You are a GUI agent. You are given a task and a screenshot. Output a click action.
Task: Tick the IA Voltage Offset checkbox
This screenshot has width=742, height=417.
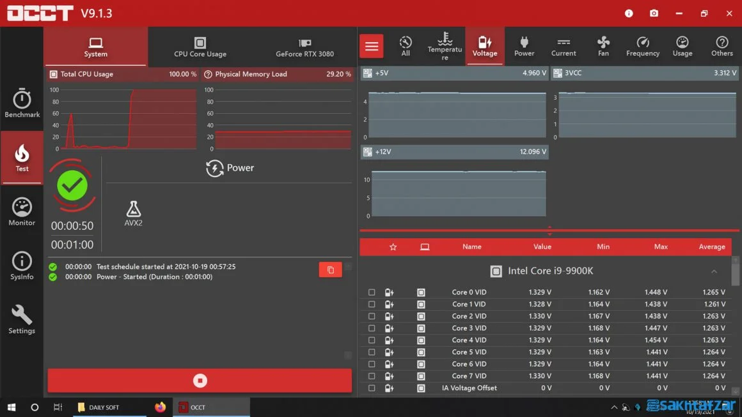(x=372, y=388)
